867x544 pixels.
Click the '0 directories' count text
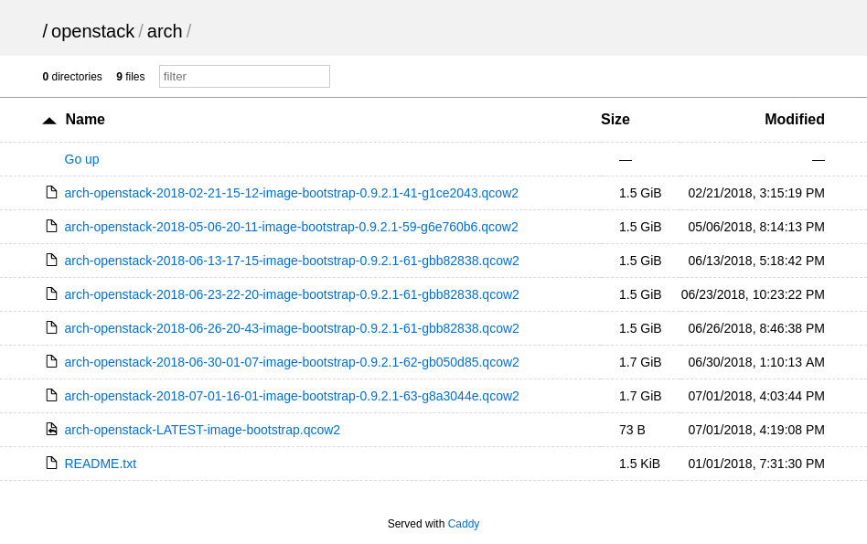tap(72, 76)
